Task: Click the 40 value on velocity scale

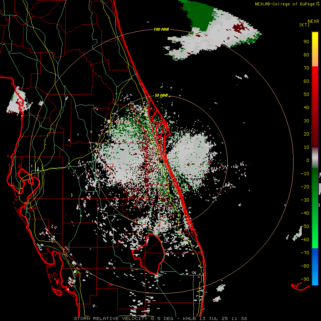Action: (x=306, y=108)
